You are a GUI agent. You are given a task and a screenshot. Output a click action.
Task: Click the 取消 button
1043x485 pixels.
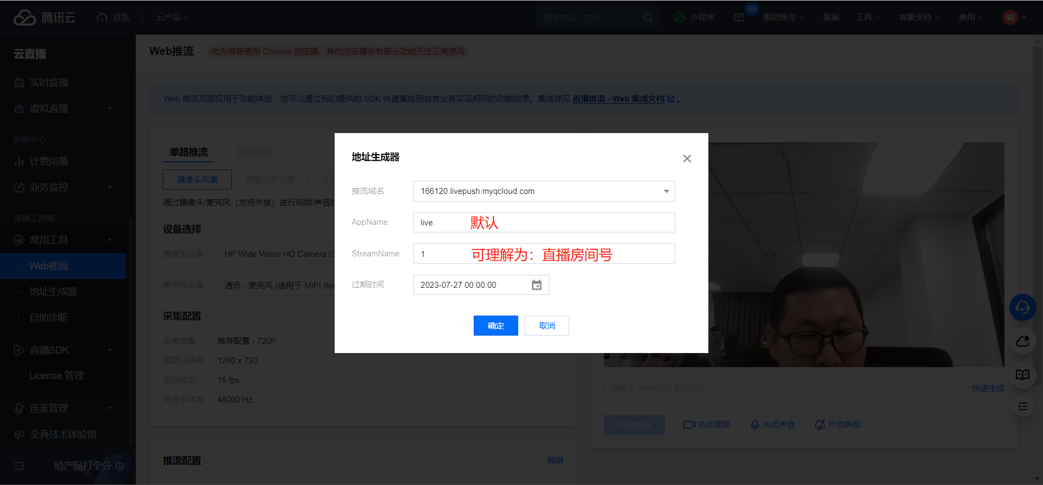547,326
